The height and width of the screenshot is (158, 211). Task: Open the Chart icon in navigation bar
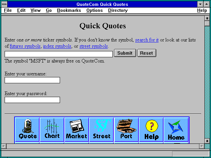coord(52,129)
